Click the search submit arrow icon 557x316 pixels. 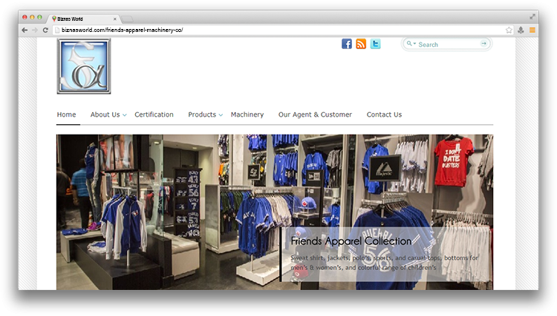click(484, 44)
